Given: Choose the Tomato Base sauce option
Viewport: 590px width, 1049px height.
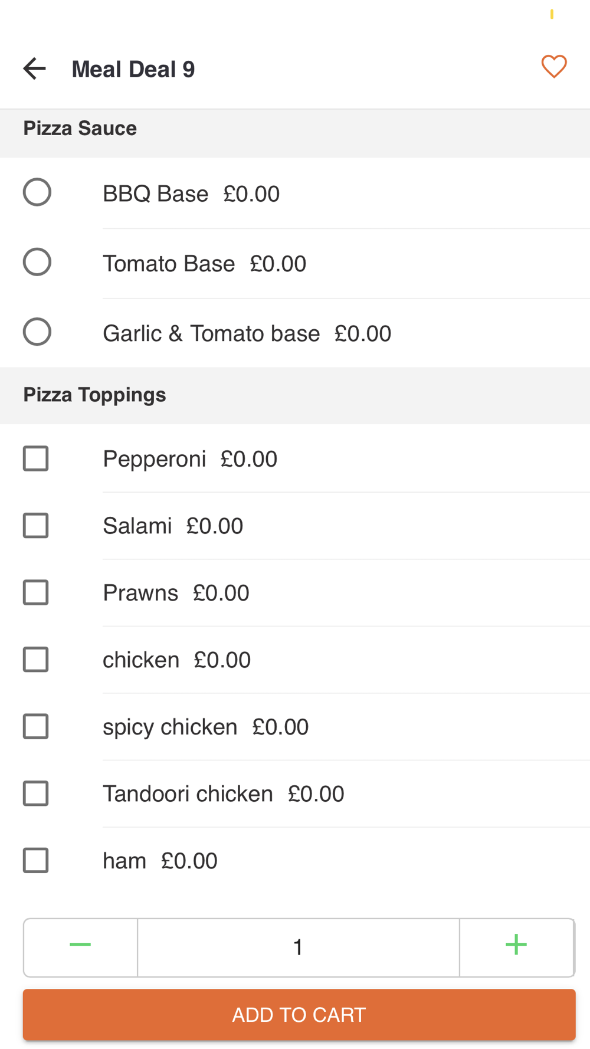Looking at the screenshot, I should 37,262.
